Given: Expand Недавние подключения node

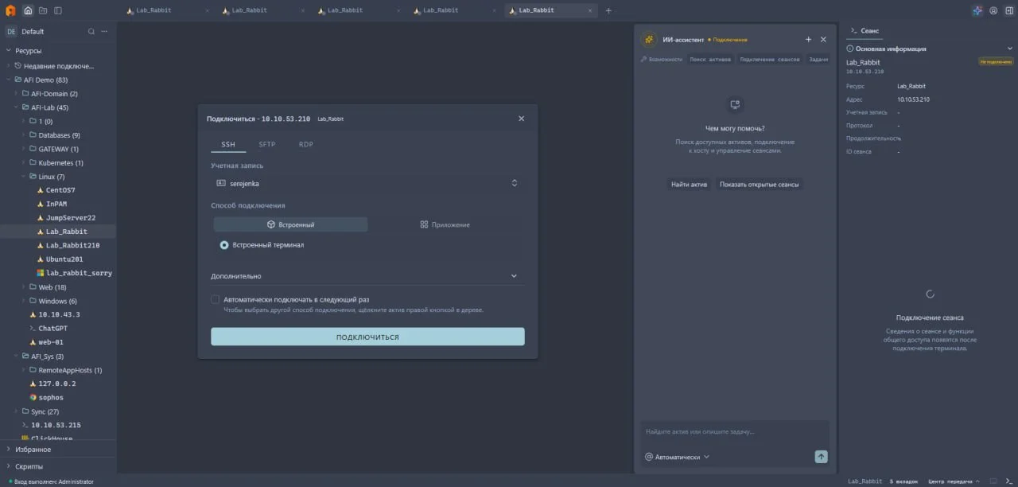Looking at the screenshot, I should click(x=9, y=66).
